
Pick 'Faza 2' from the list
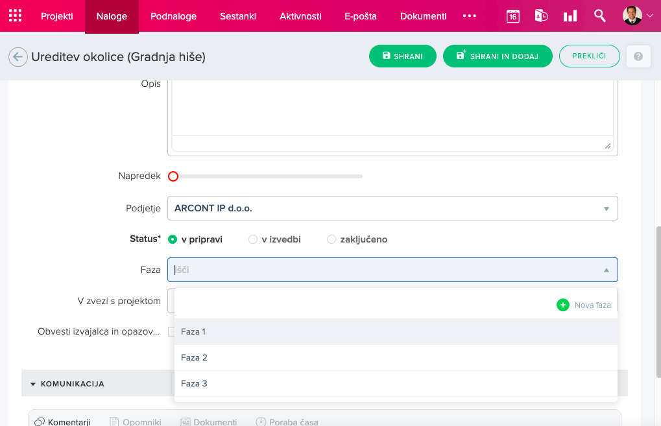click(195, 357)
